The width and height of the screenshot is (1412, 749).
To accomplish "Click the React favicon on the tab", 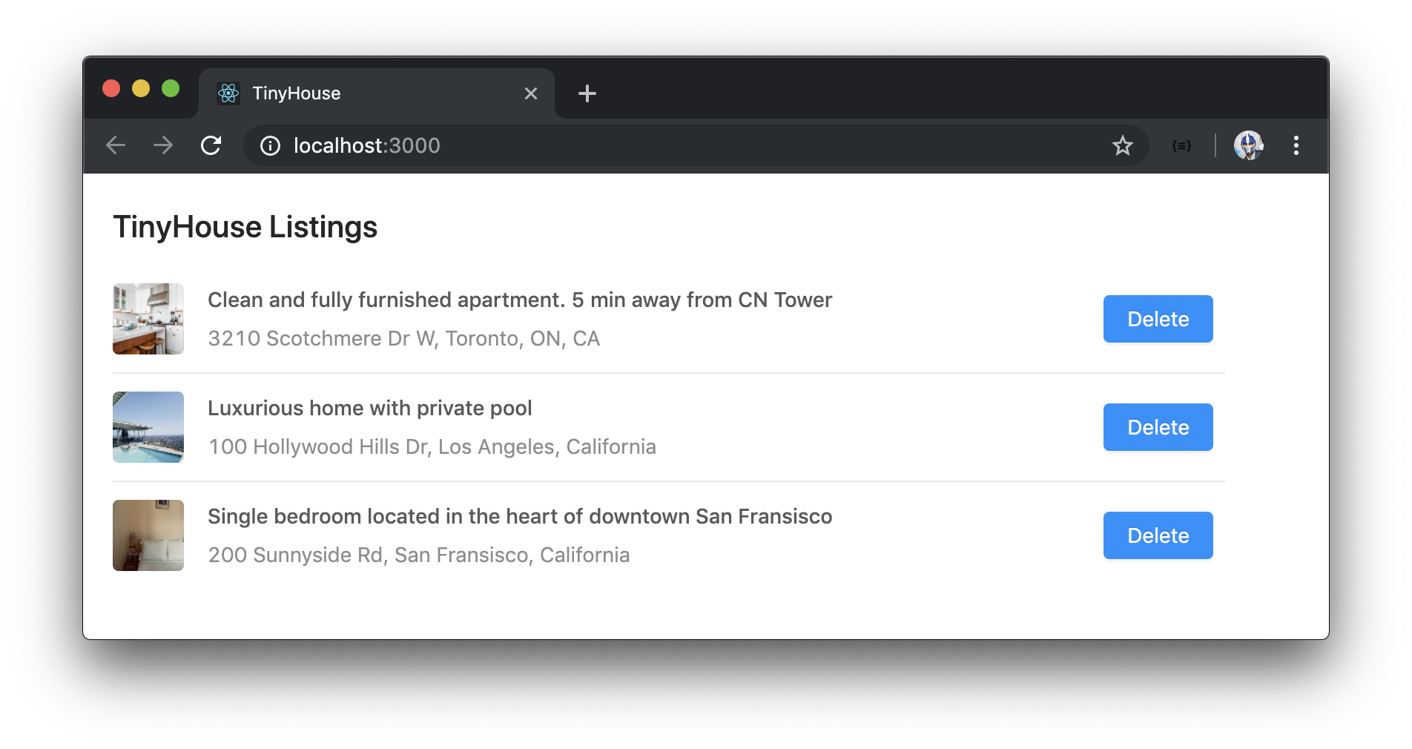I will (x=228, y=93).
